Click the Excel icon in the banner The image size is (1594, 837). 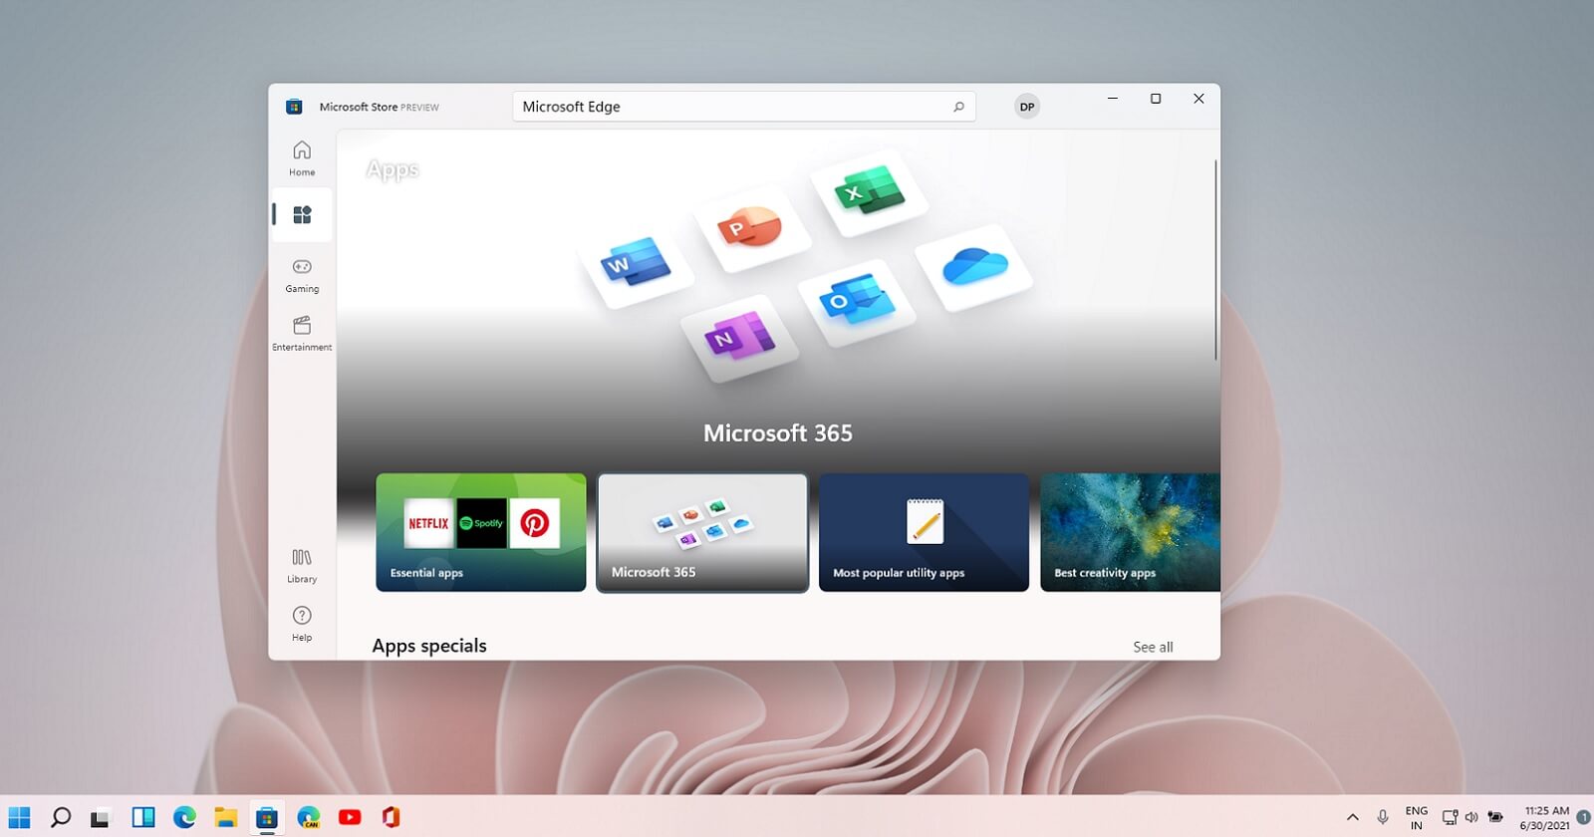869,191
